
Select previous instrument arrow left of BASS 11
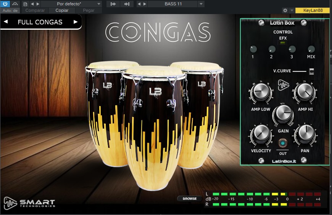pos(139,4)
